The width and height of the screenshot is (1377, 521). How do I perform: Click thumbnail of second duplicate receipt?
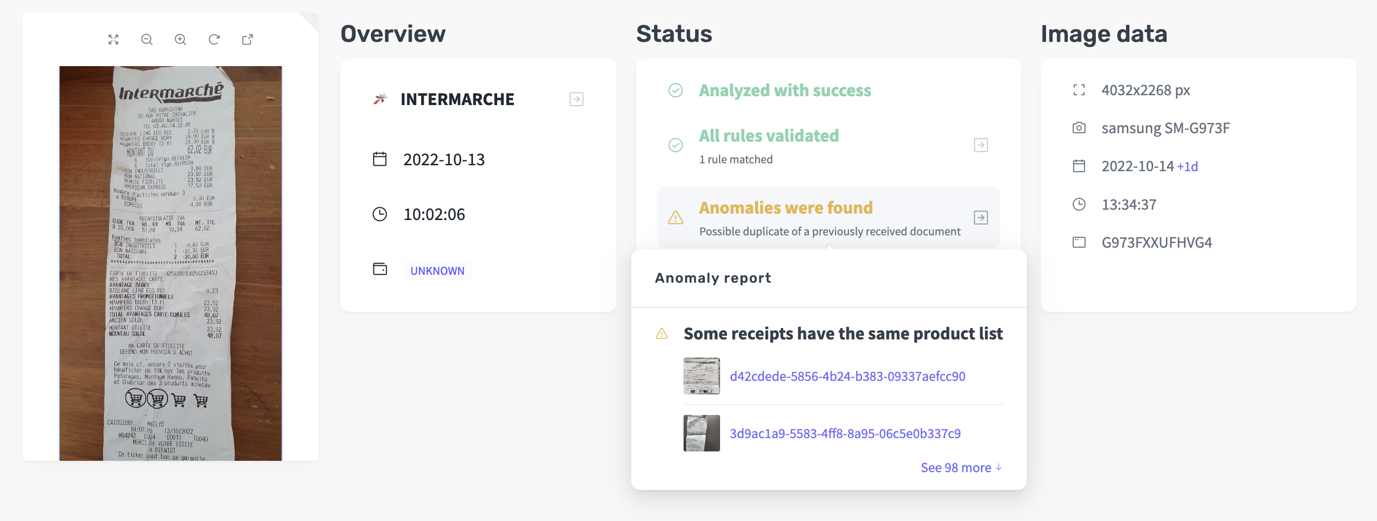point(701,433)
